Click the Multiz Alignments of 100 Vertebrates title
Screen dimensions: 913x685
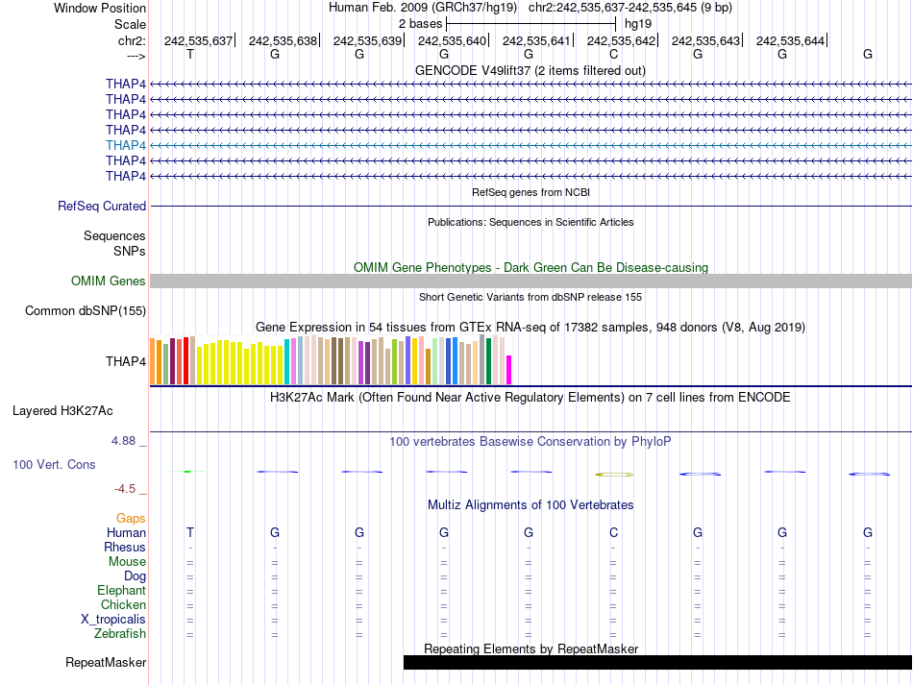[531, 504]
